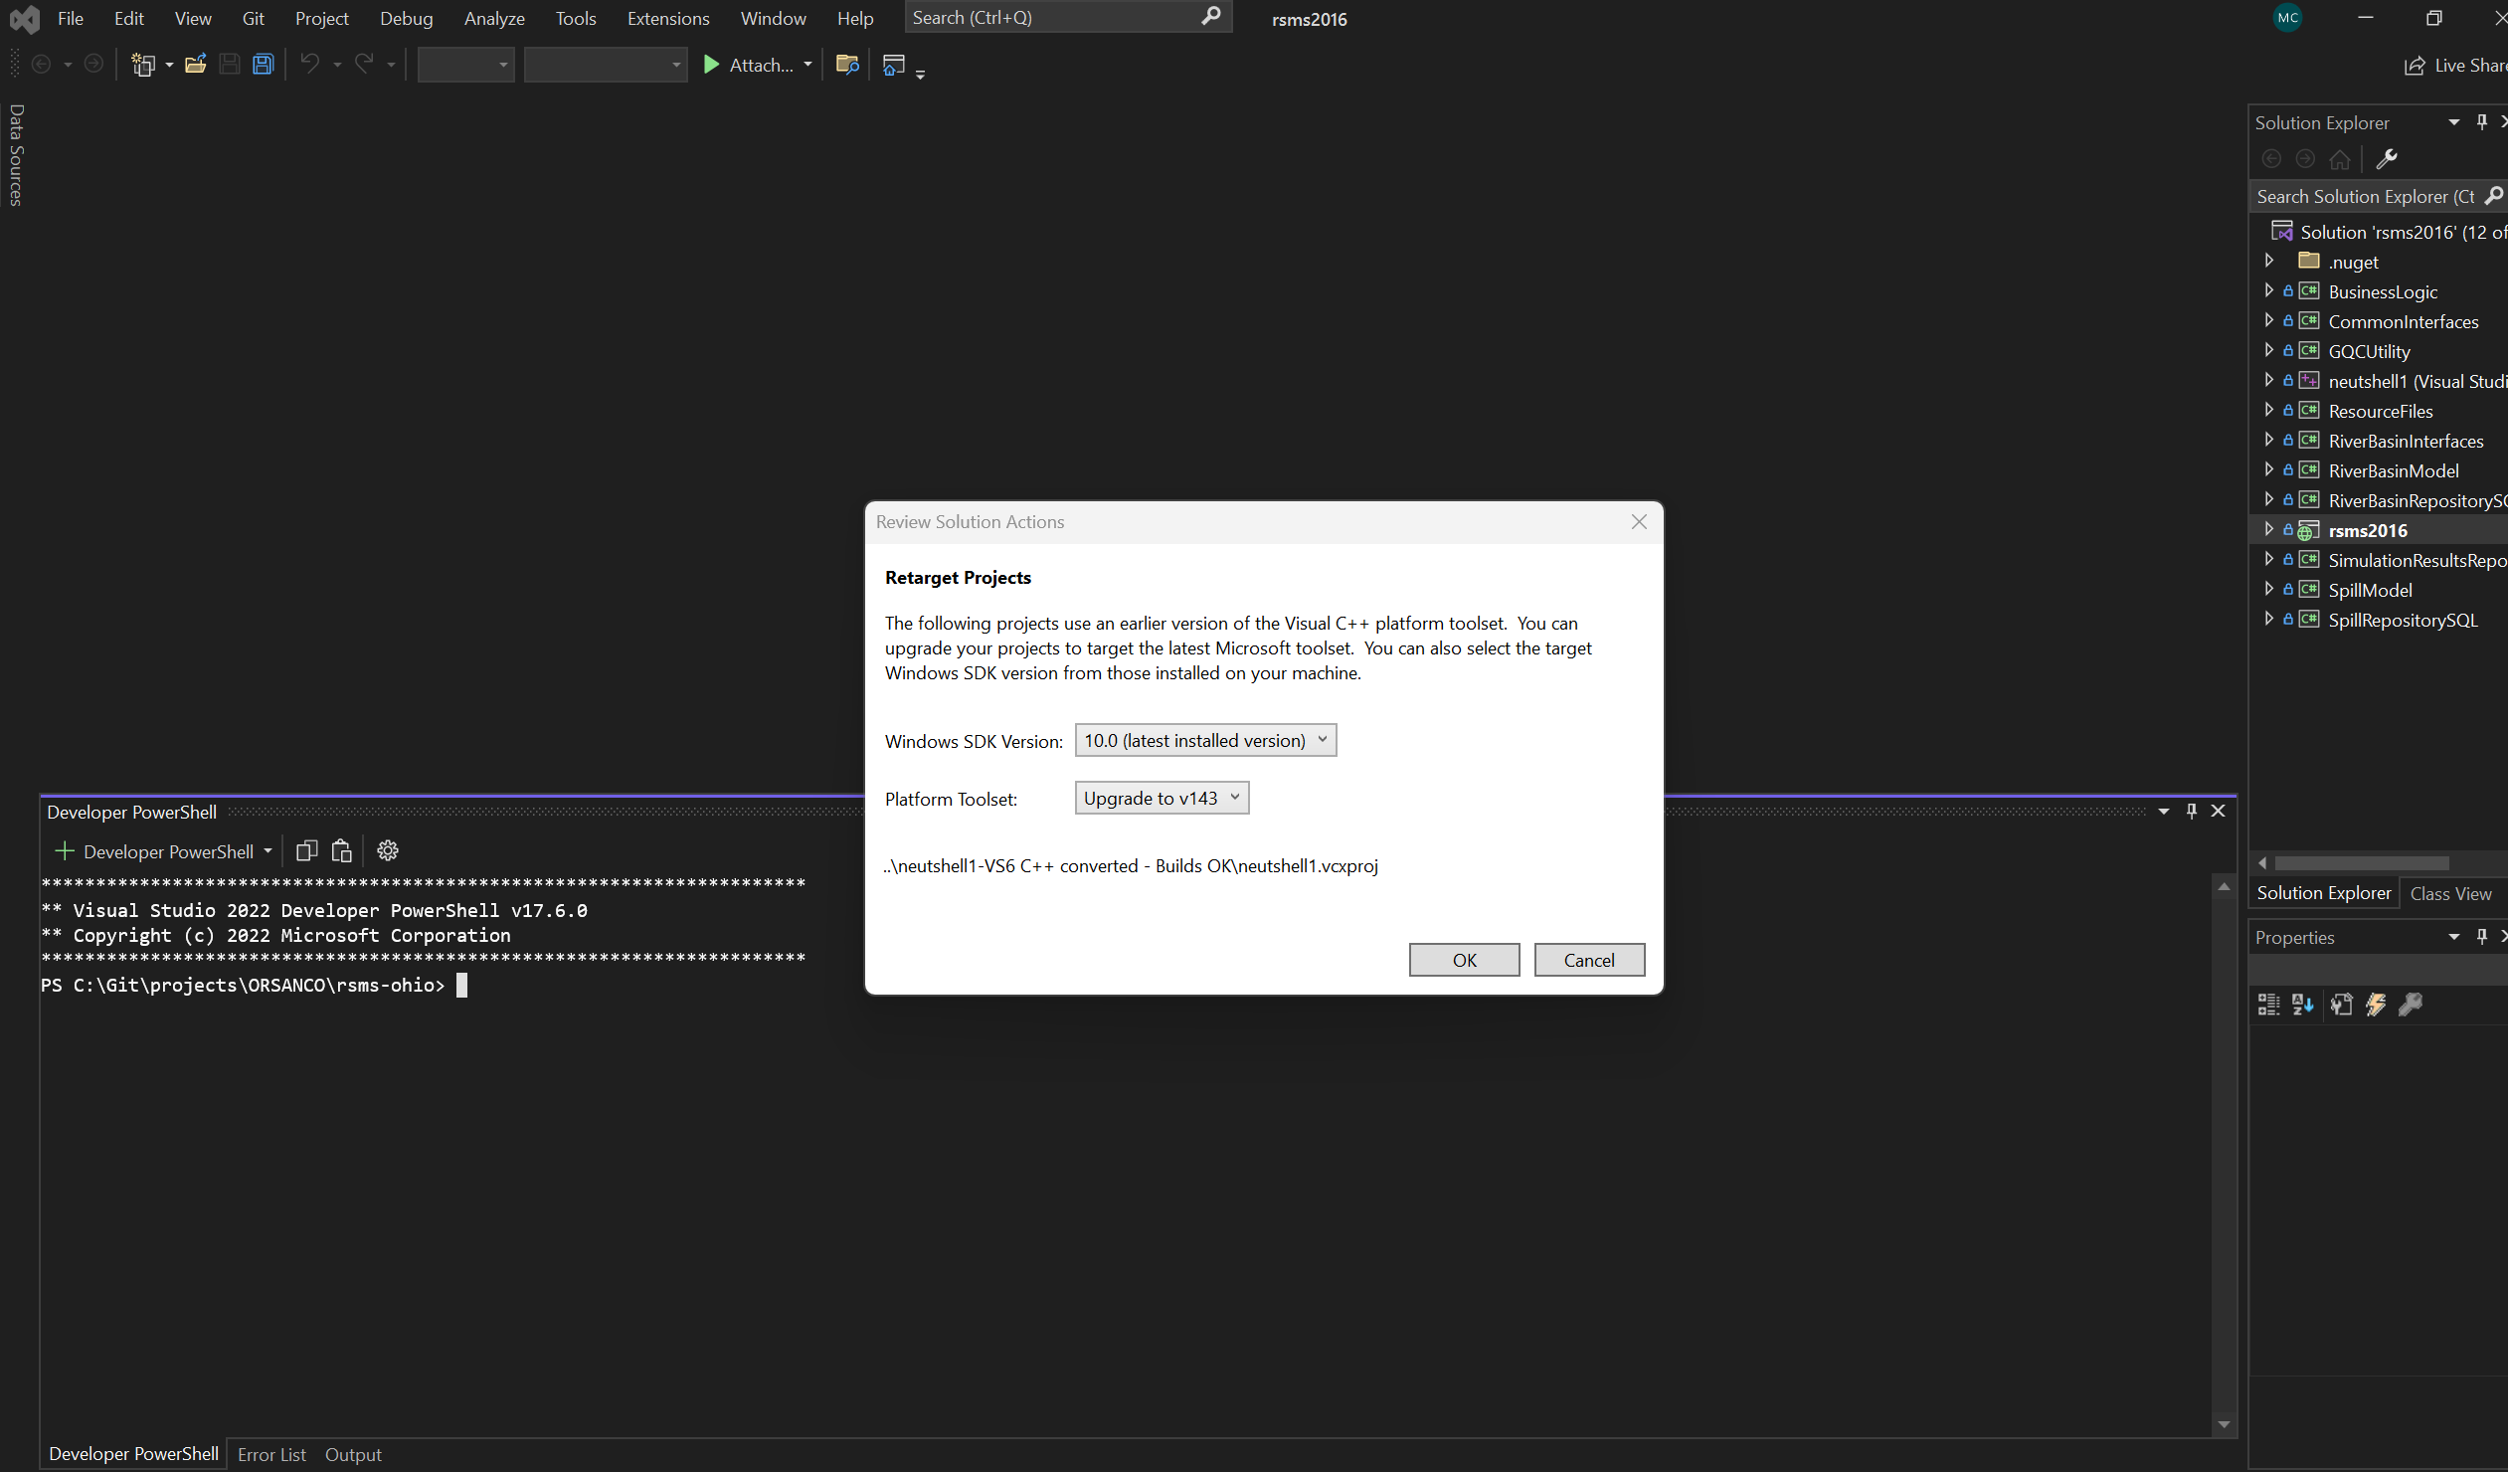Close the Developer PowerShell panel
Screen dimensions: 2508x1472
click(x=2218, y=812)
